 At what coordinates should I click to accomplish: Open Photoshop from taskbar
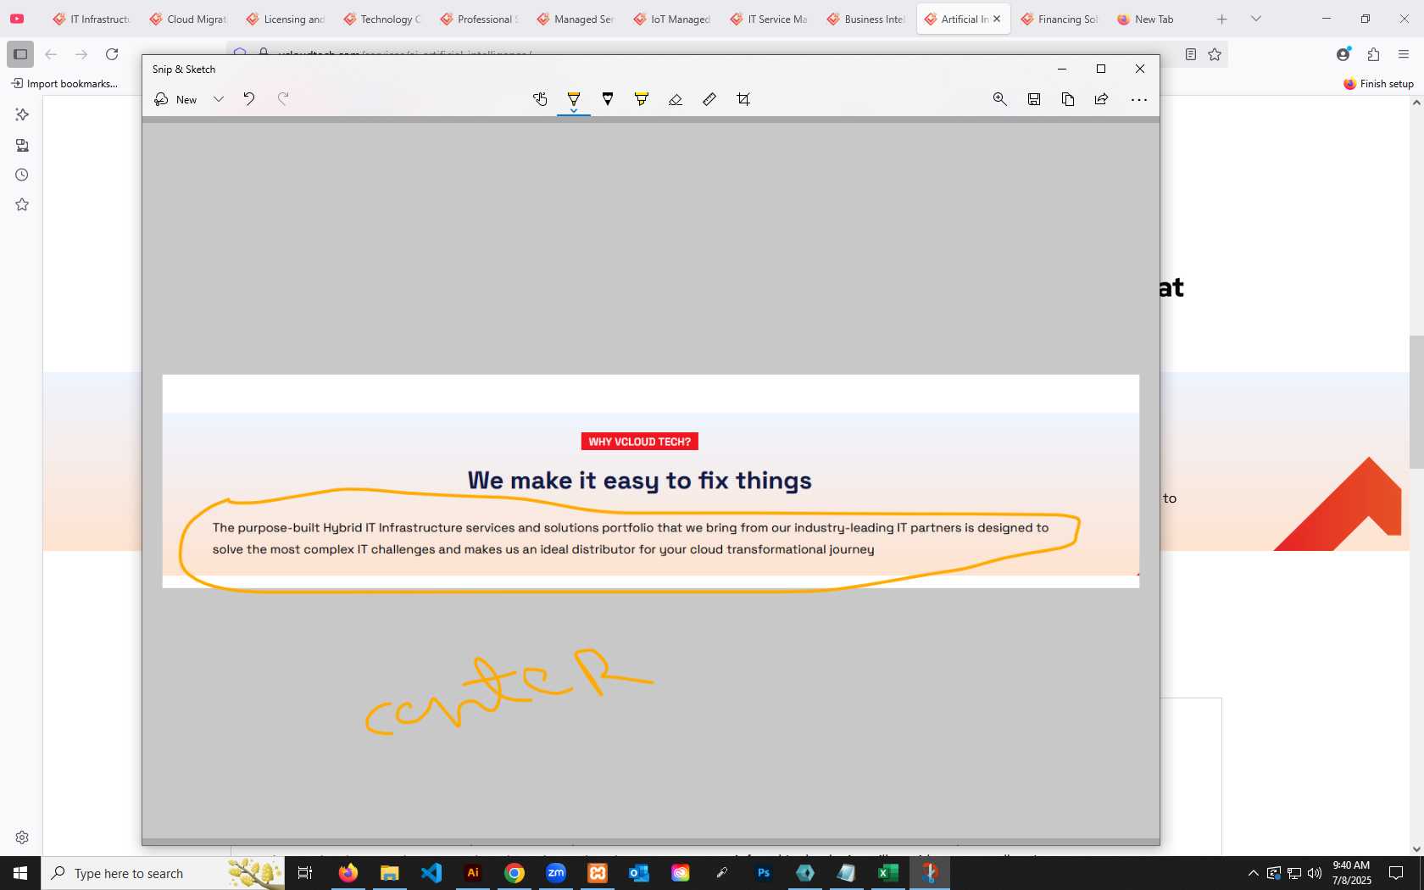point(764,873)
